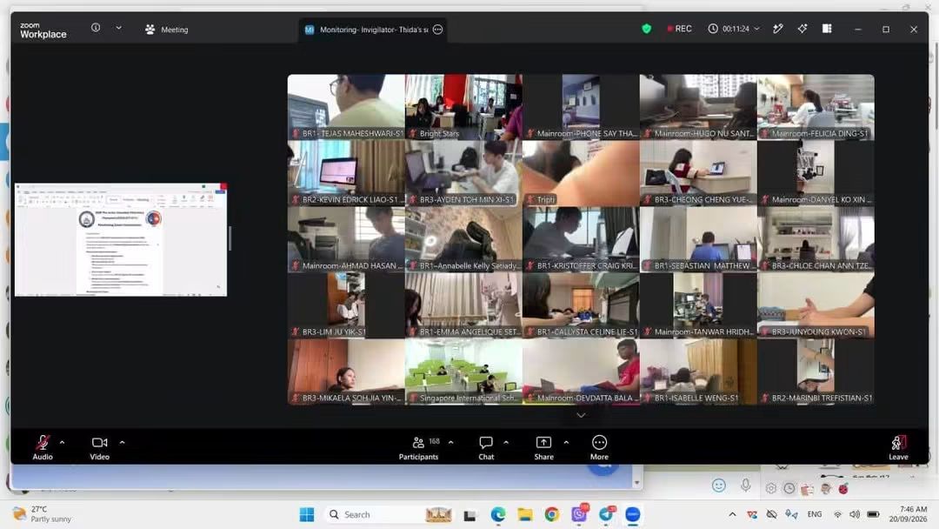Open Microsoft Edge from the taskbar

(497, 514)
